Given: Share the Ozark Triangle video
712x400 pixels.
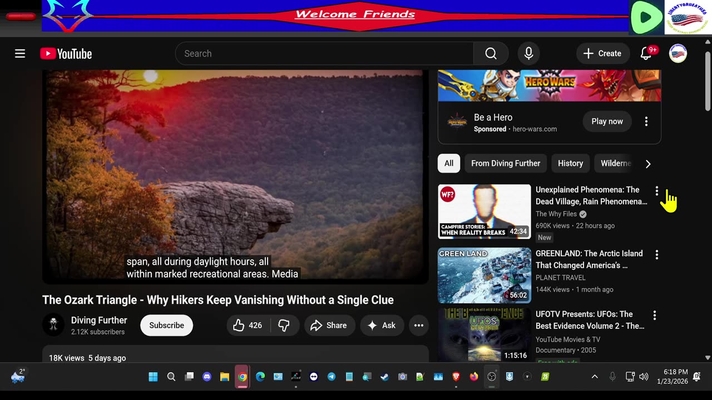Looking at the screenshot, I should (329, 326).
